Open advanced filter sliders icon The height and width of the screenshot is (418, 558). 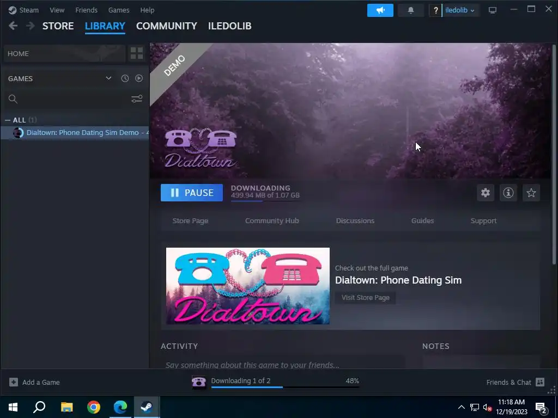[x=137, y=99]
